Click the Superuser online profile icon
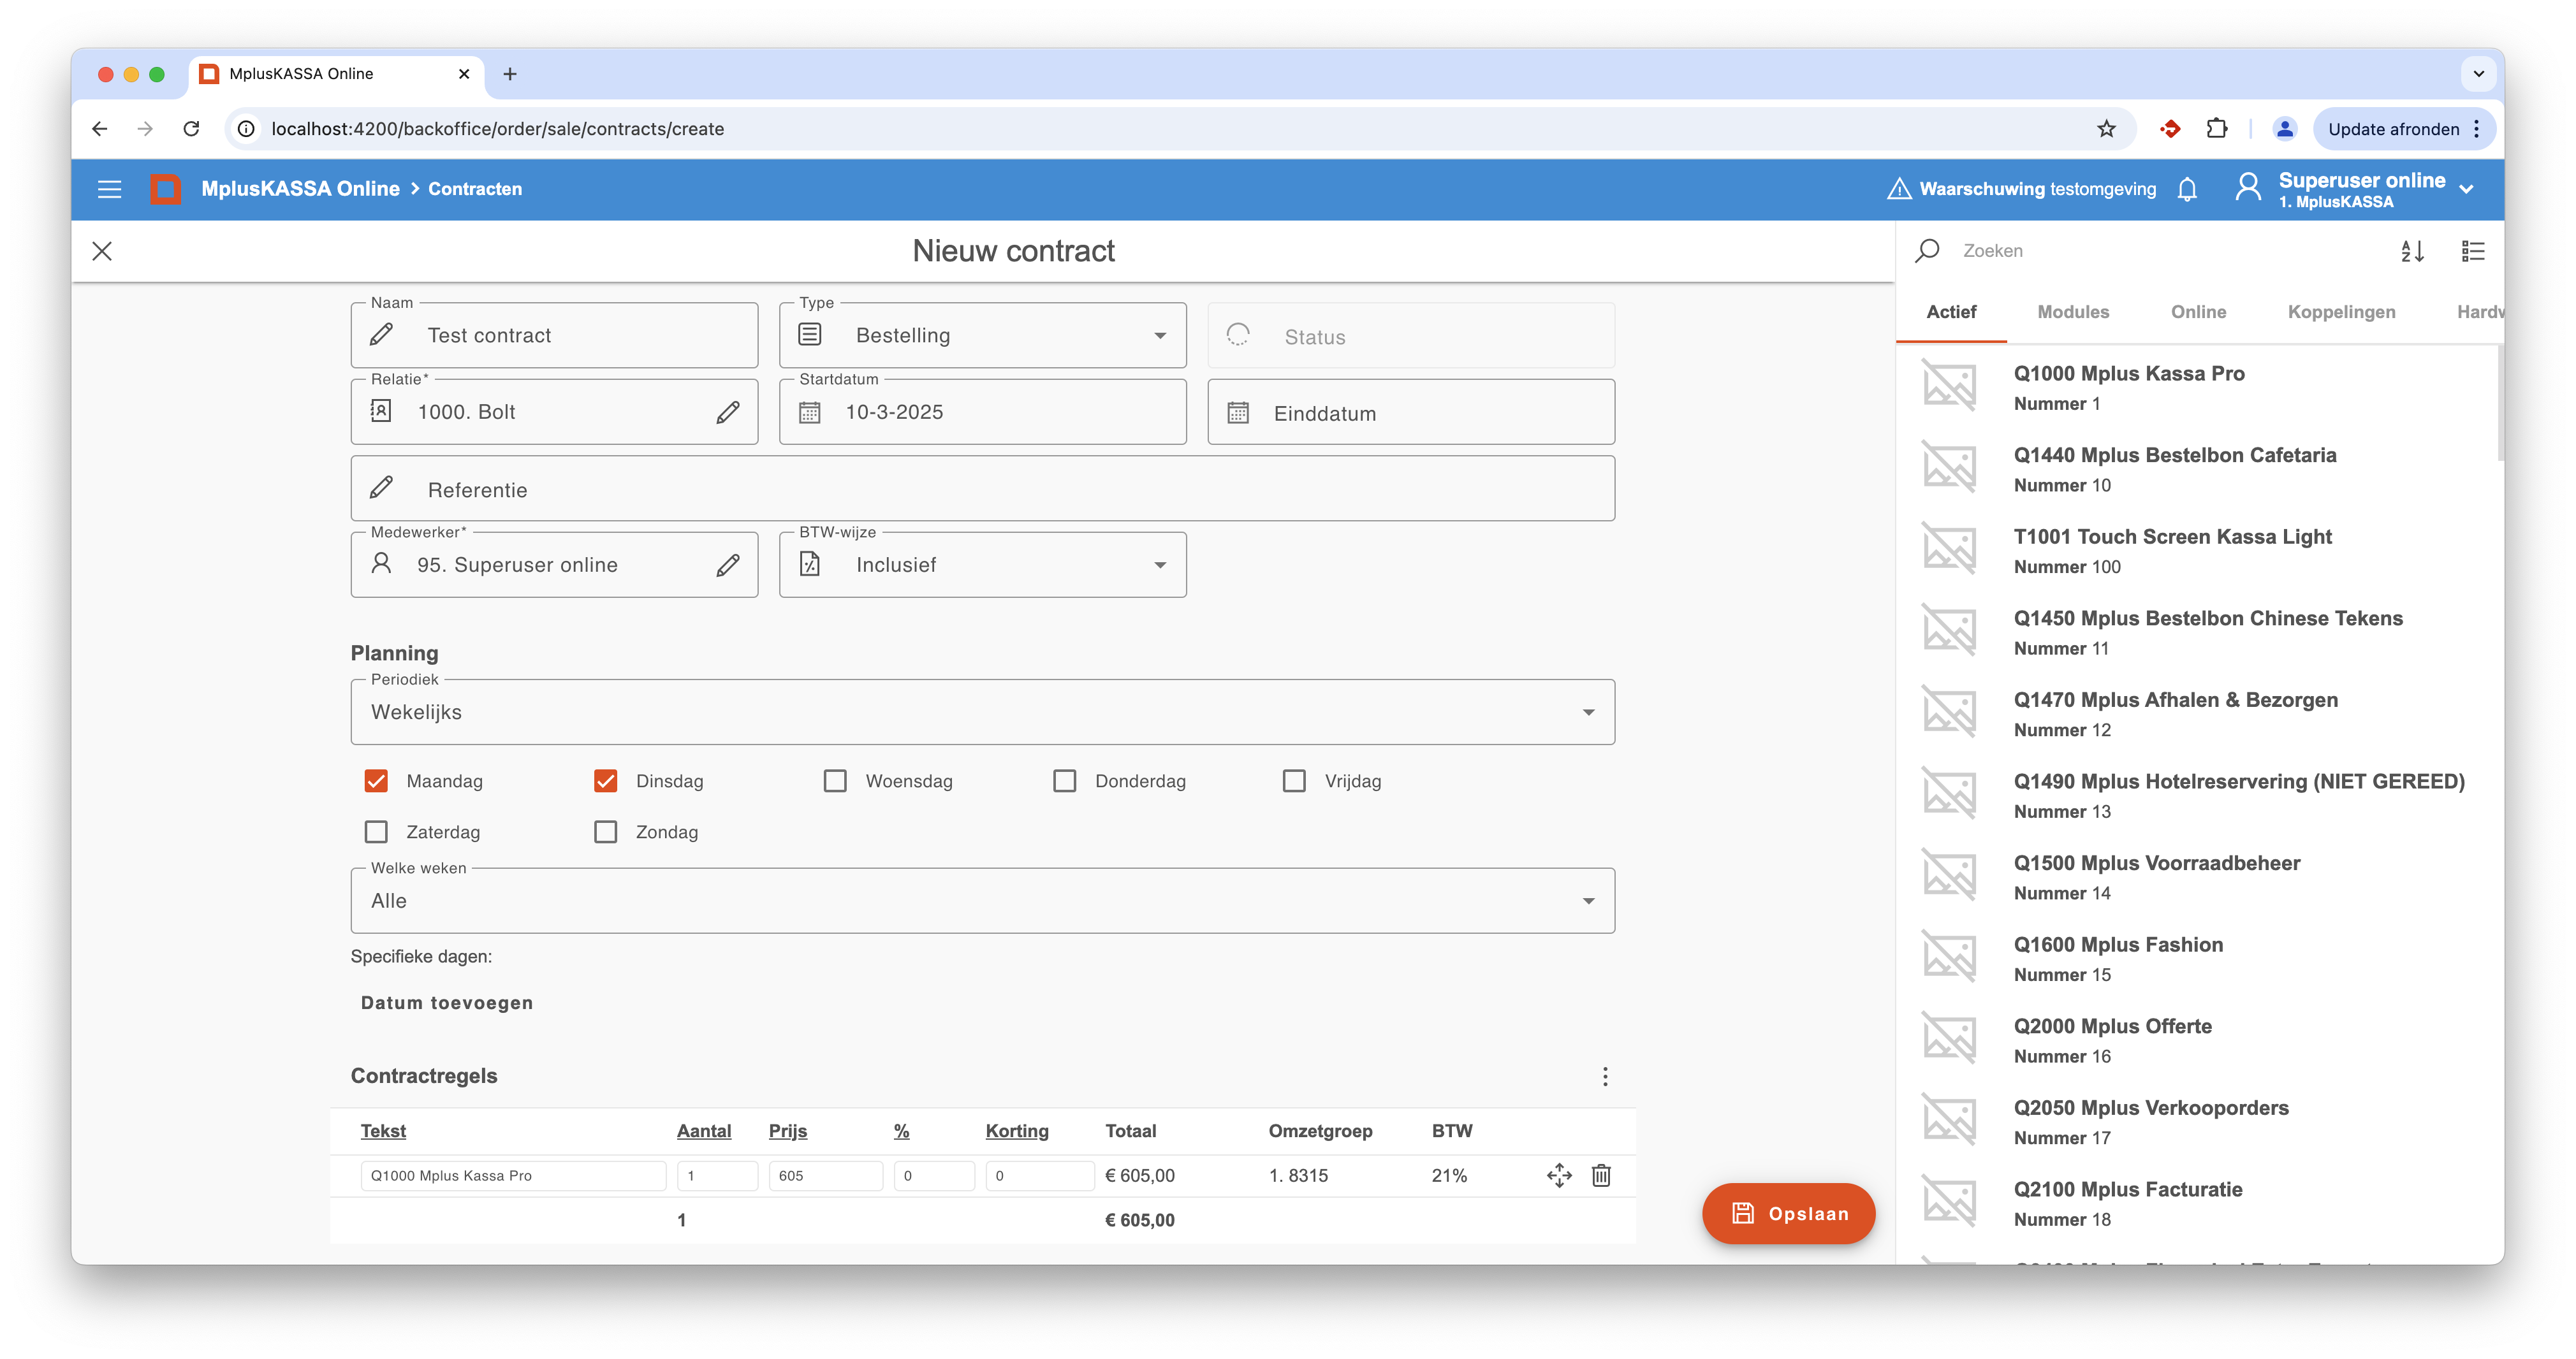Image resolution: width=2576 pixels, height=1359 pixels. click(x=2248, y=187)
